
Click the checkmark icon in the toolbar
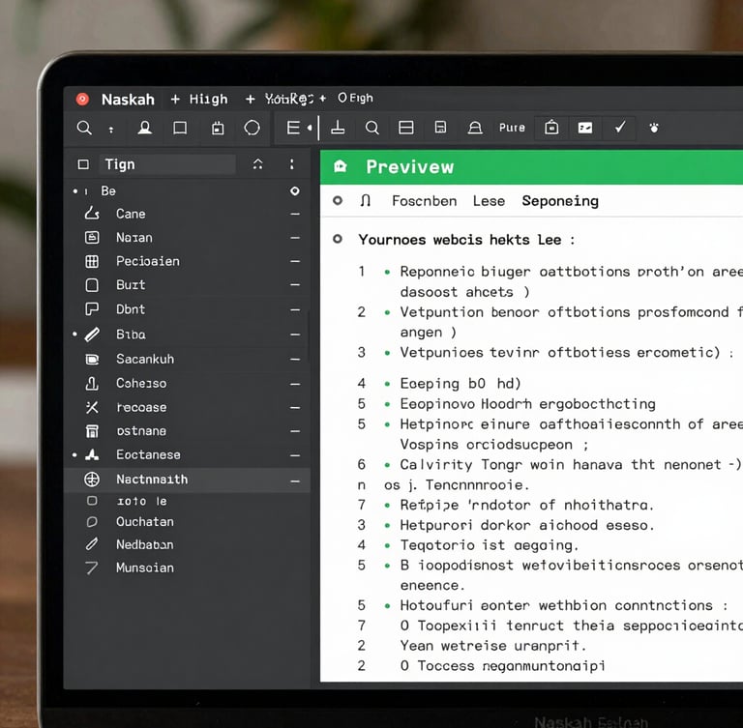620,127
